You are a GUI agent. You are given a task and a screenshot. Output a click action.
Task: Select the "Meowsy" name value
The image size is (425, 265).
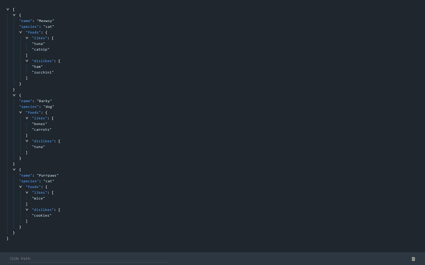[x=45, y=21]
